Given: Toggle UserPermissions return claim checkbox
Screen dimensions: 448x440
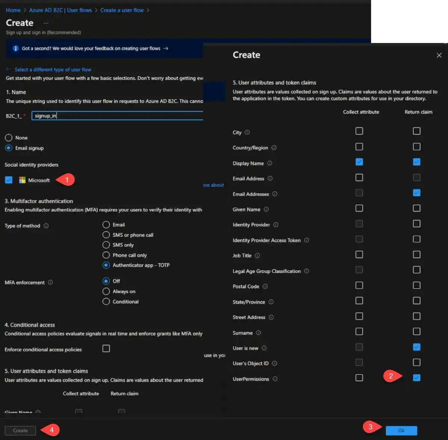Looking at the screenshot, I should point(417,378).
